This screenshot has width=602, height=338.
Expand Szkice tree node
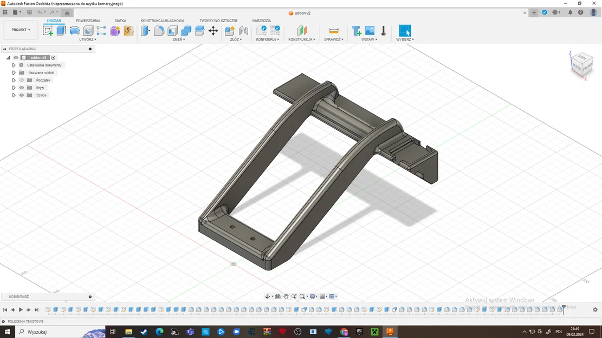(14, 95)
